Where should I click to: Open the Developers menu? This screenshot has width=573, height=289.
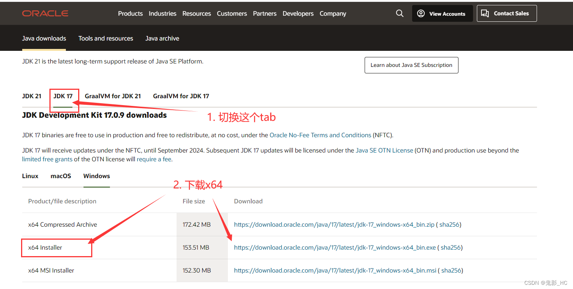298,13
